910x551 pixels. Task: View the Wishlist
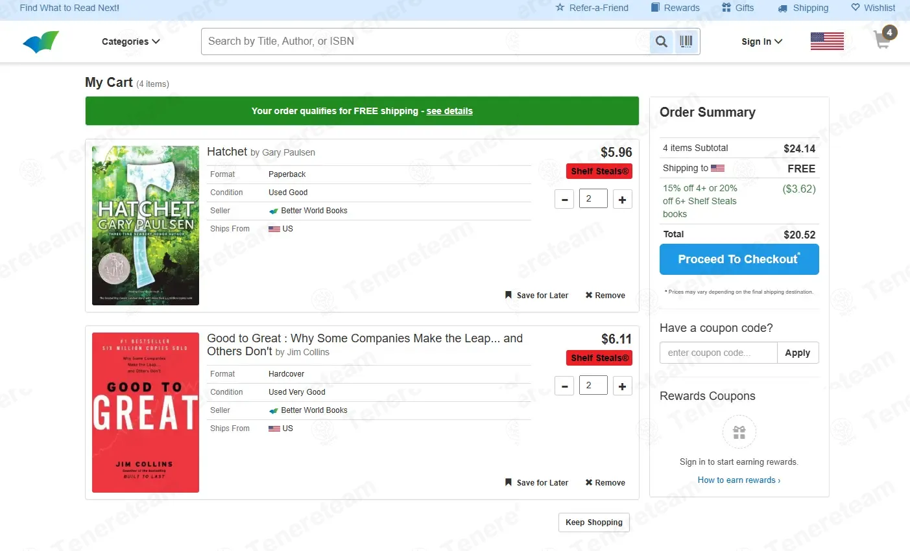pyautogui.click(x=873, y=8)
